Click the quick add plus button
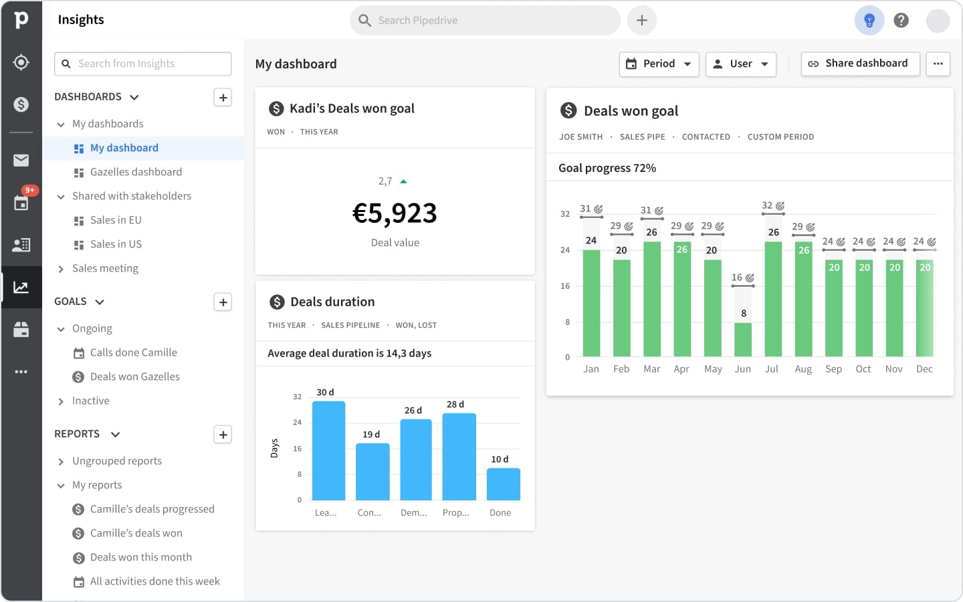This screenshot has width=963, height=602. point(642,20)
